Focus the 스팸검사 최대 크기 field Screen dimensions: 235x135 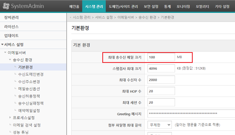coord(161,68)
